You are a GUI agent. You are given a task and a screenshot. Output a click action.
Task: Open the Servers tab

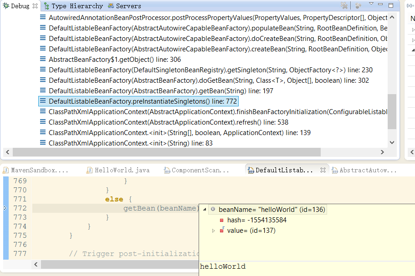point(124,6)
